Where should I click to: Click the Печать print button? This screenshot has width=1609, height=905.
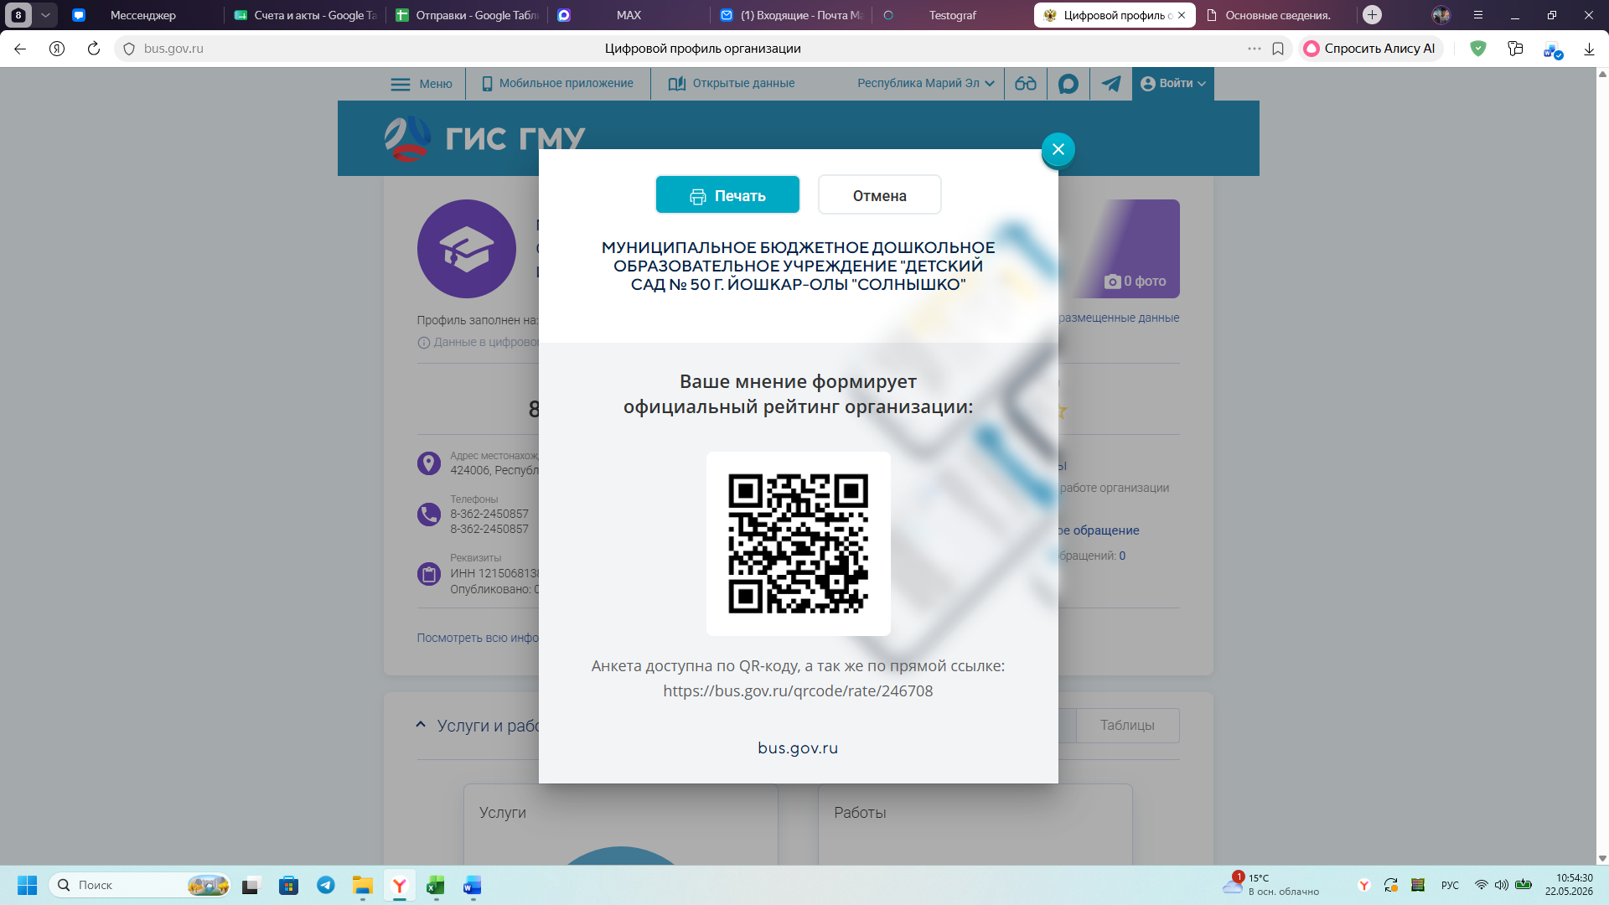tap(727, 195)
